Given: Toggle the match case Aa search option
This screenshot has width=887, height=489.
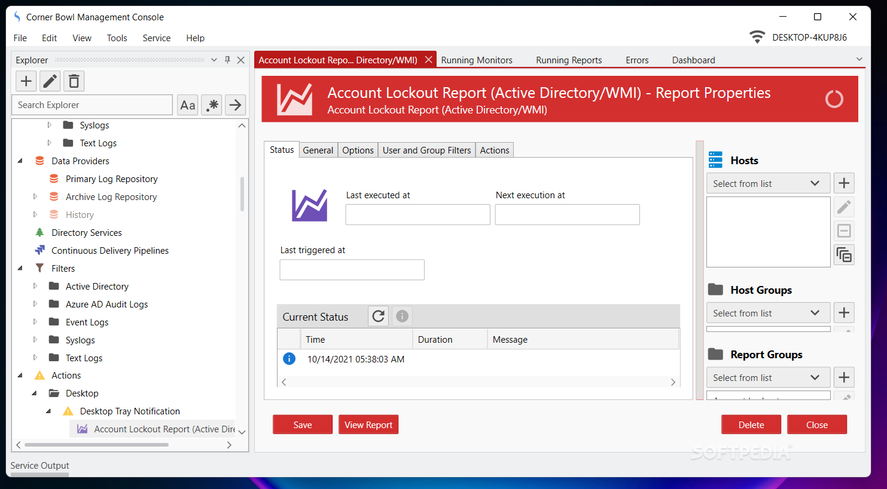Looking at the screenshot, I should 188,105.
